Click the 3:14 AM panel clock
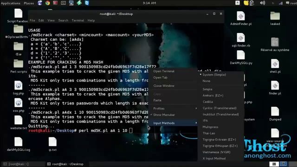297x167 pixels. coord(149,3)
